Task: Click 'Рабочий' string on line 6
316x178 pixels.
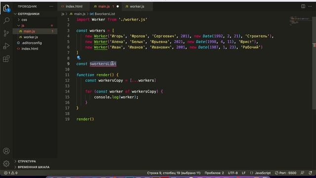Action: point(250,47)
